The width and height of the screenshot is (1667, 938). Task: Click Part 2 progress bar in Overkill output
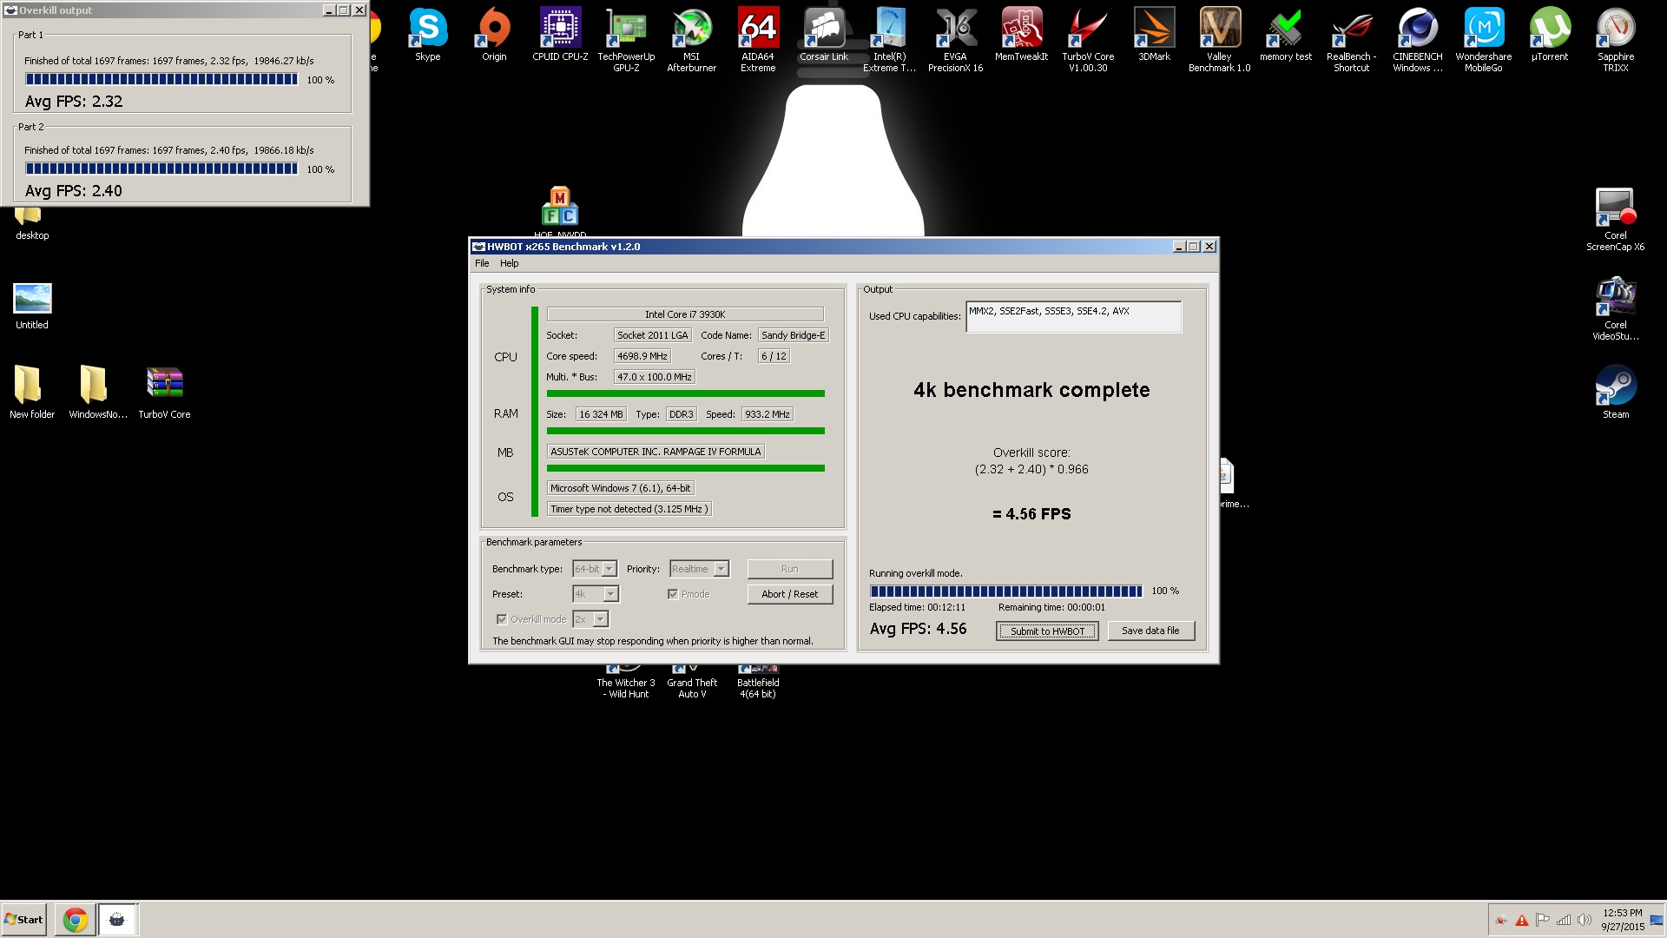161,168
